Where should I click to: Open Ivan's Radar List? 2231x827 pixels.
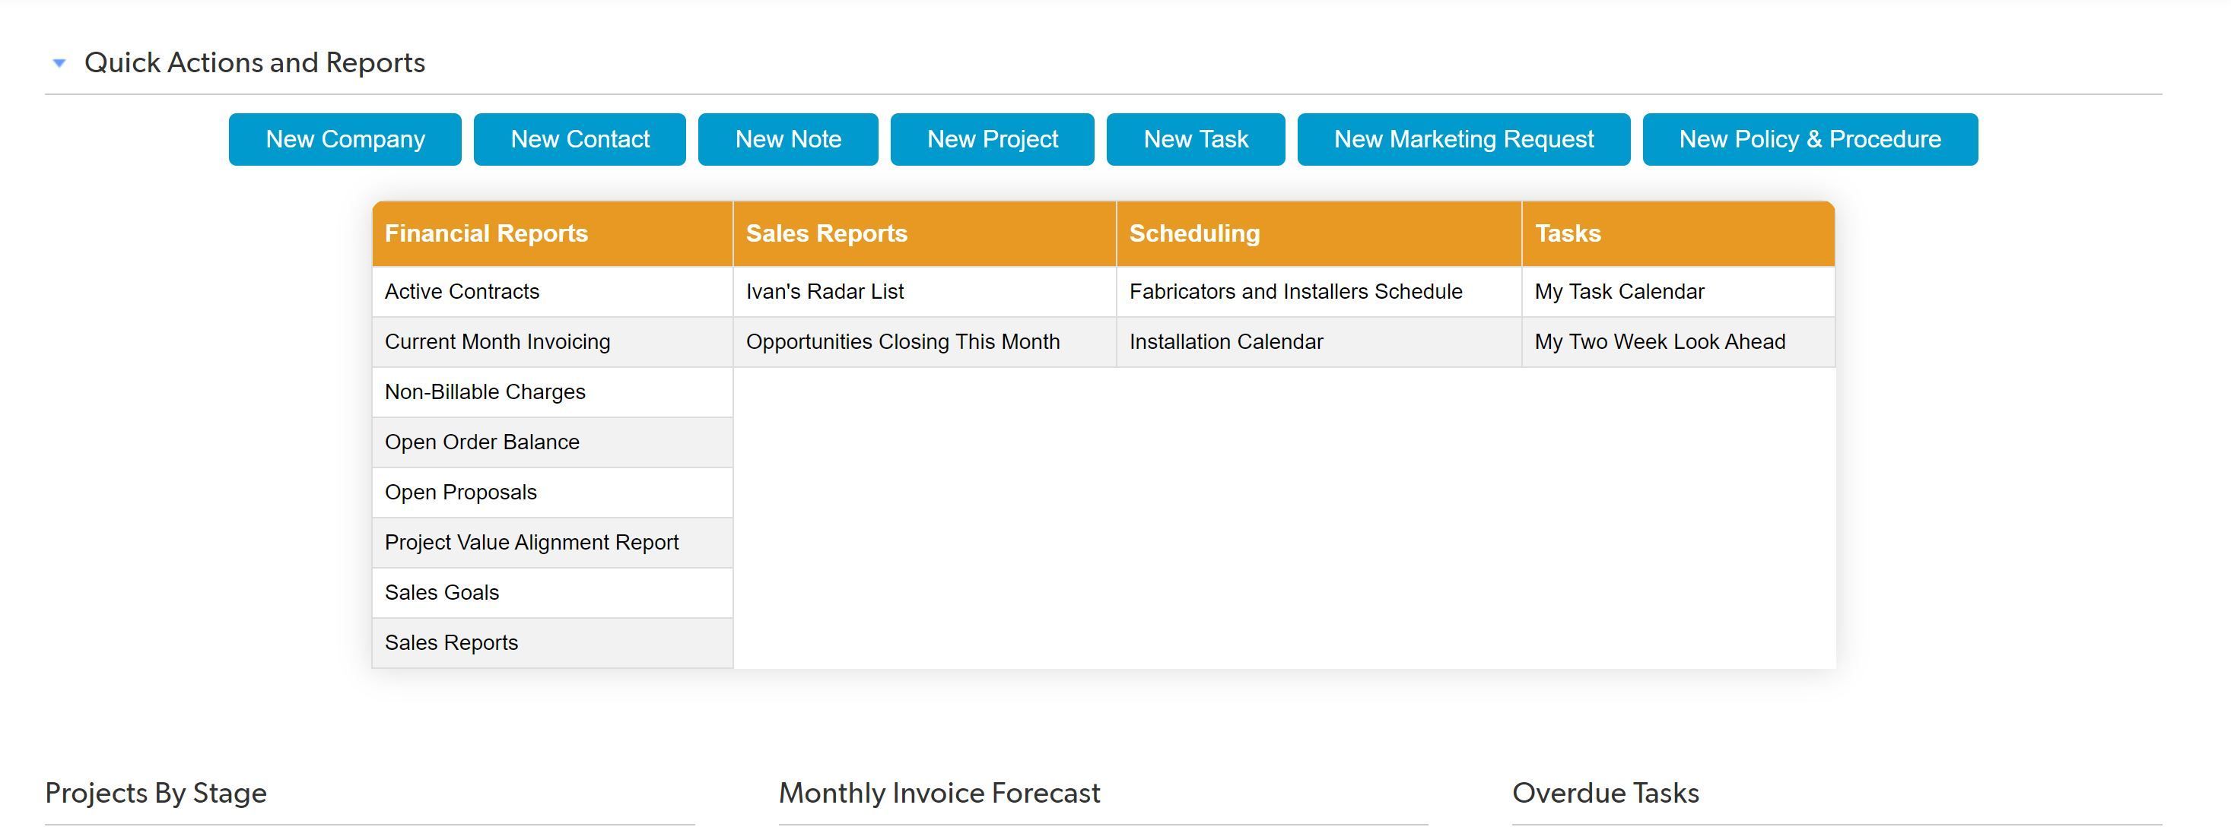(x=825, y=292)
